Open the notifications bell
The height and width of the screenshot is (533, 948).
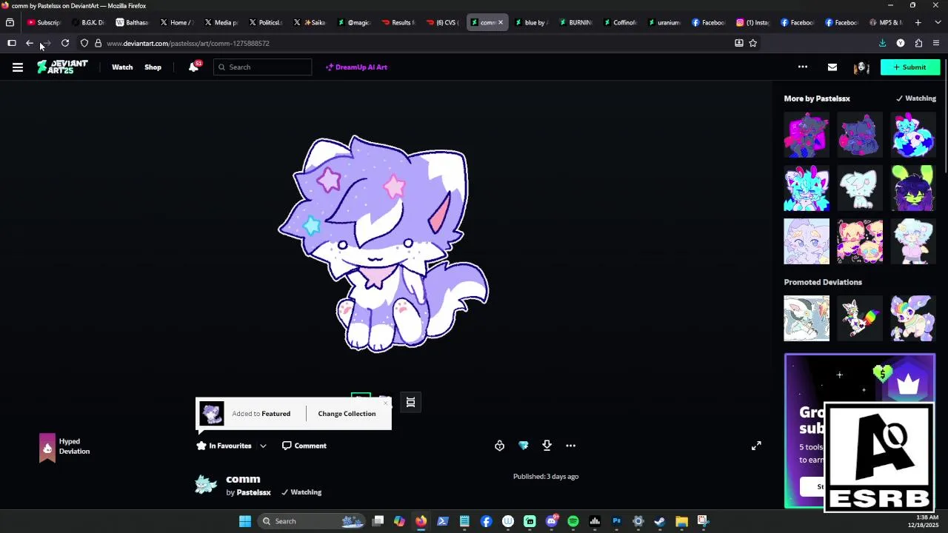click(193, 67)
